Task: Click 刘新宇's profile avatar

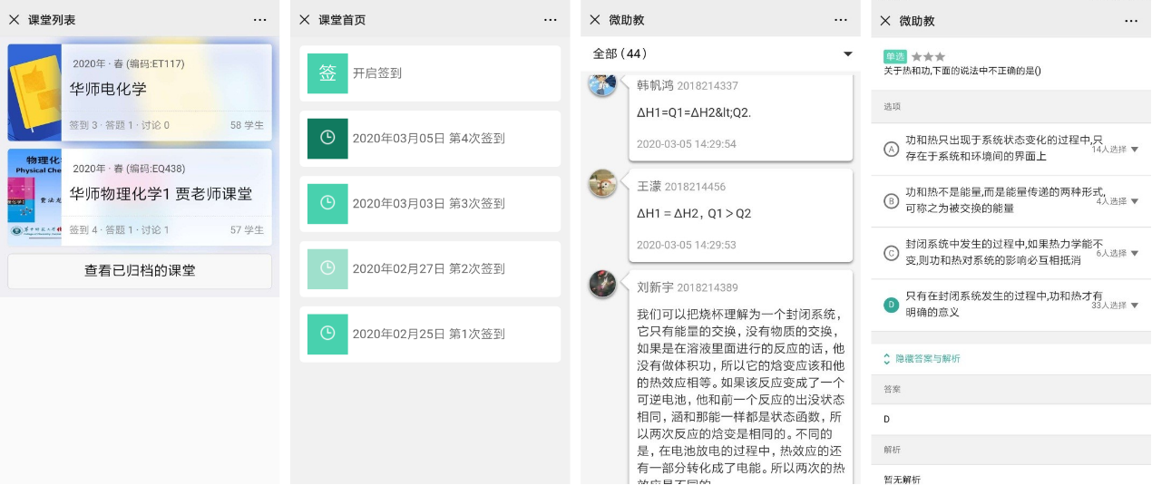Action: 602,285
